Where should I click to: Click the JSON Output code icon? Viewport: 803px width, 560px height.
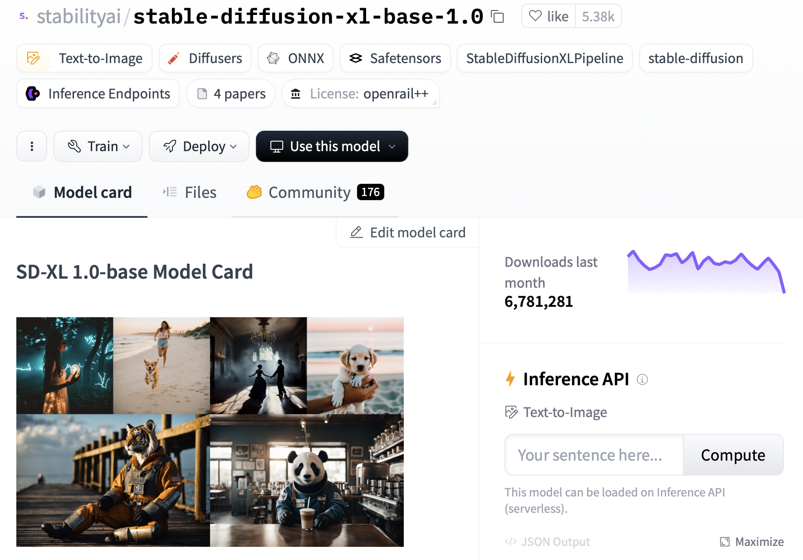pos(511,541)
